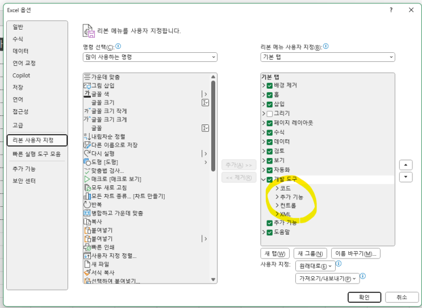Click info icon beside 가져오기/내보내기 dropdown
422x308 pixels.
363,276
